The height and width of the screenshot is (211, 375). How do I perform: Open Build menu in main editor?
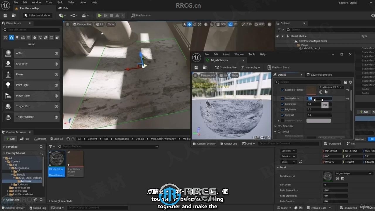tap(60, 2)
